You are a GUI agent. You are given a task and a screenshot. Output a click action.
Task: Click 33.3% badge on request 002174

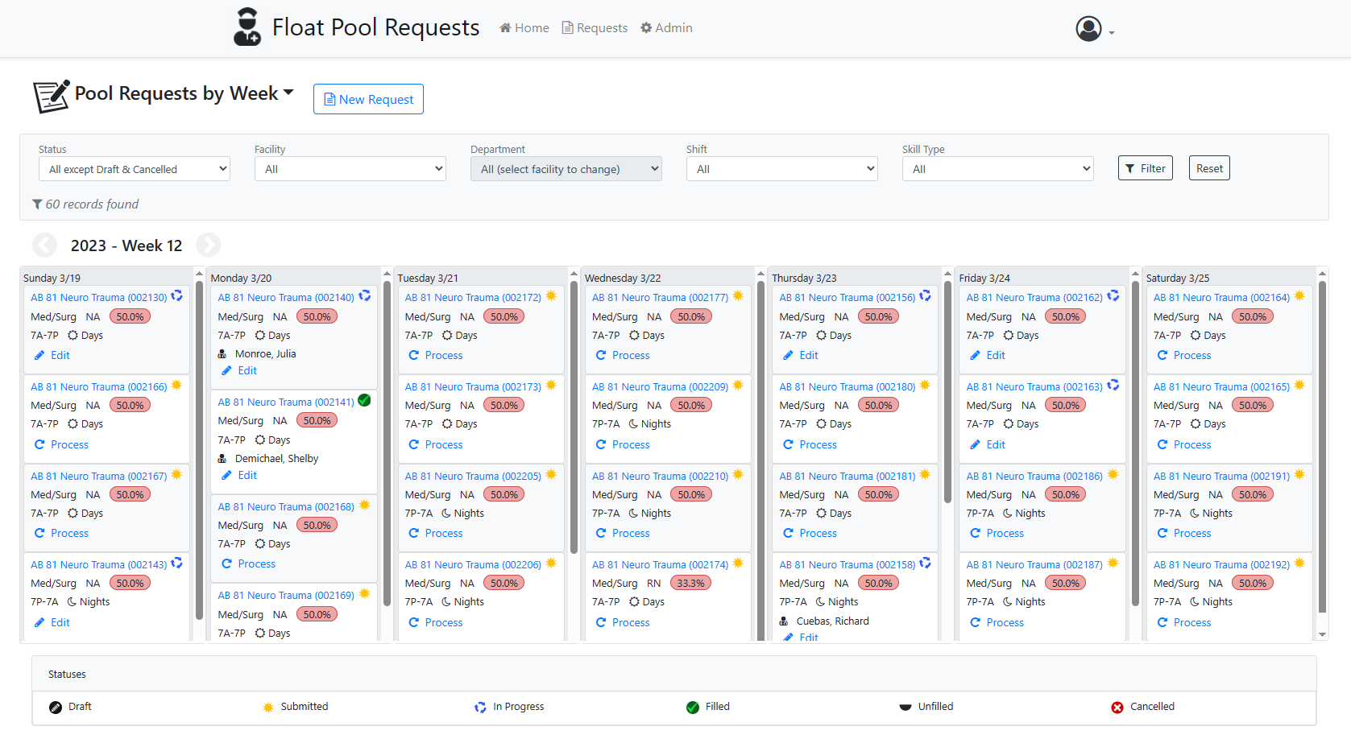(691, 583)
